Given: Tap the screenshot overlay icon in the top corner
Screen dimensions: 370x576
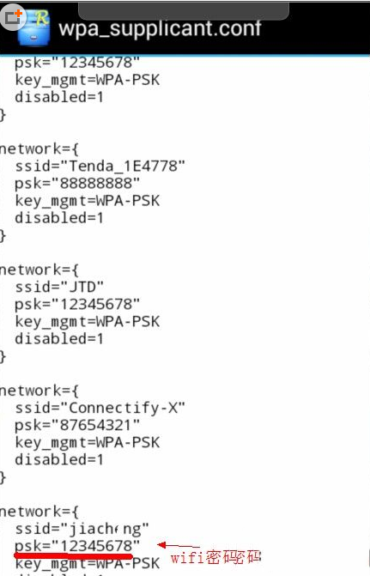Looking at the screenshot, I should (x=13, y=16).
